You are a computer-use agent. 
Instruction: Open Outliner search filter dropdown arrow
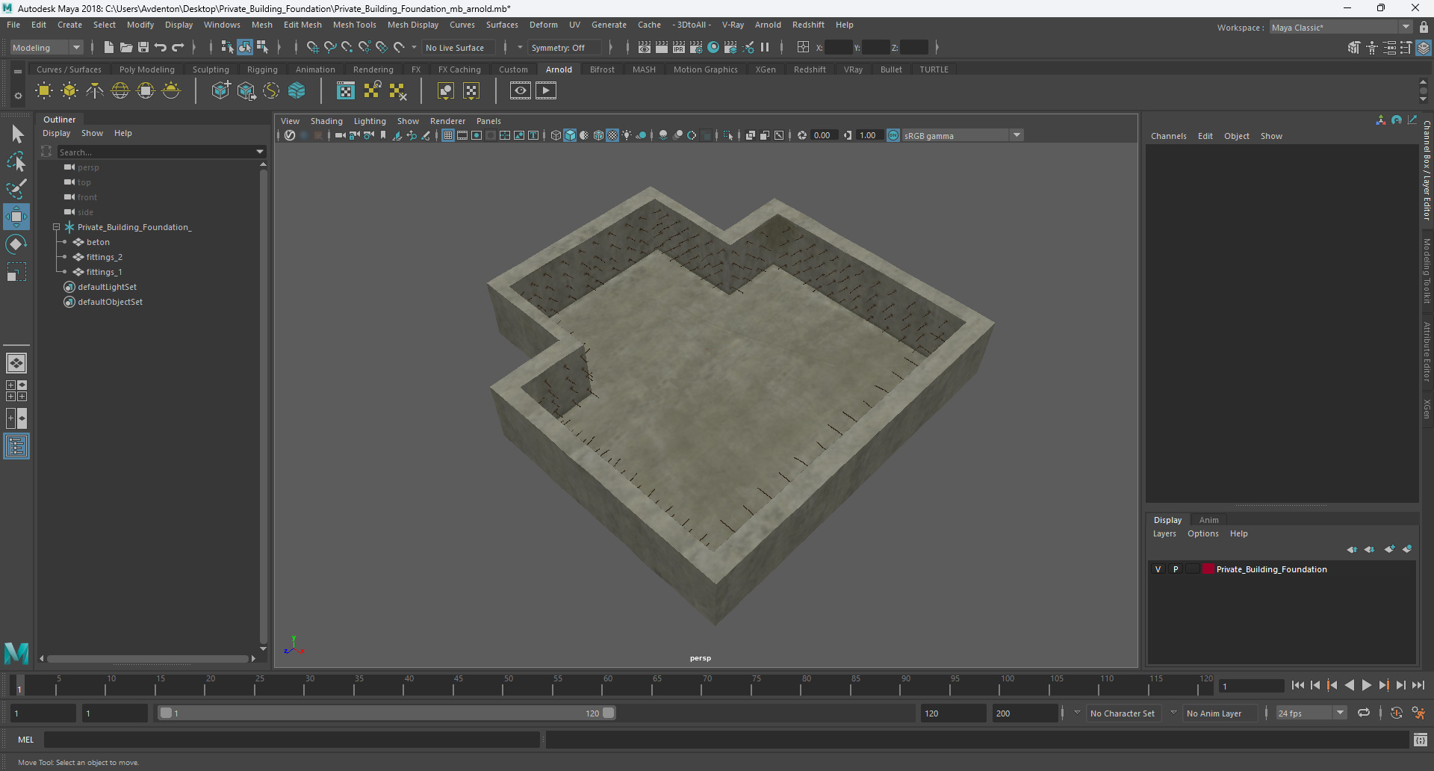click(x=260, y=152)
